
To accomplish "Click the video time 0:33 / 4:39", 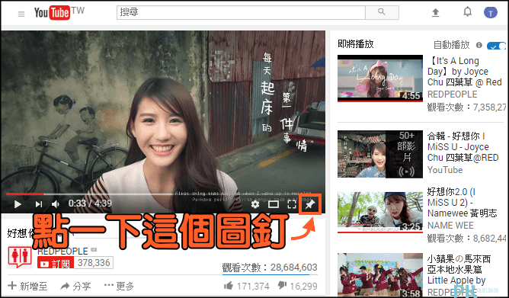I will 90,203.
